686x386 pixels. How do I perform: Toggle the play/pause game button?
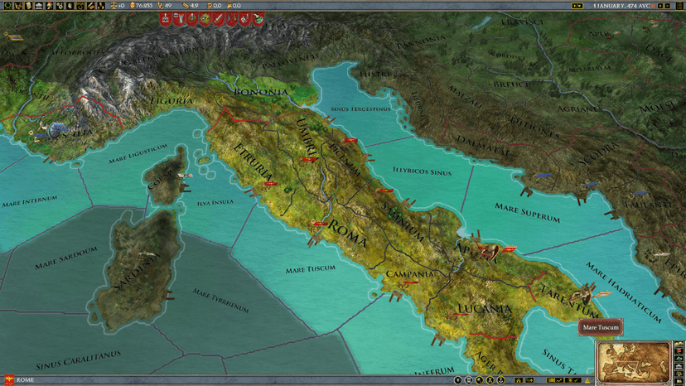tap(577, 6)
